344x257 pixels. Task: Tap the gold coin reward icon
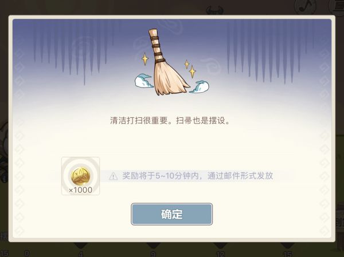(80, 176)
